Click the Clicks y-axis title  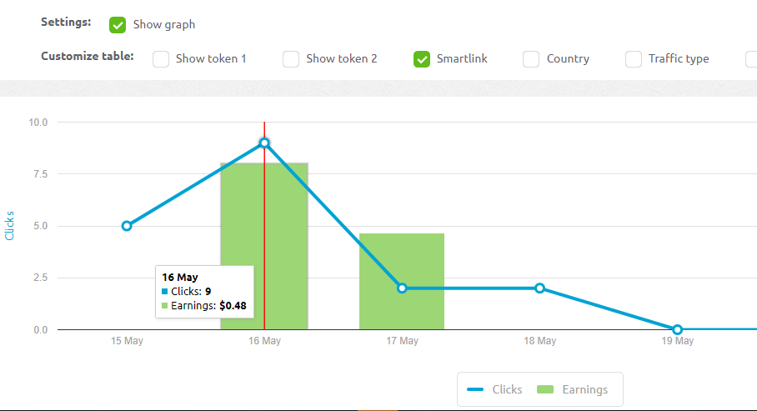(x=10, y=226)
